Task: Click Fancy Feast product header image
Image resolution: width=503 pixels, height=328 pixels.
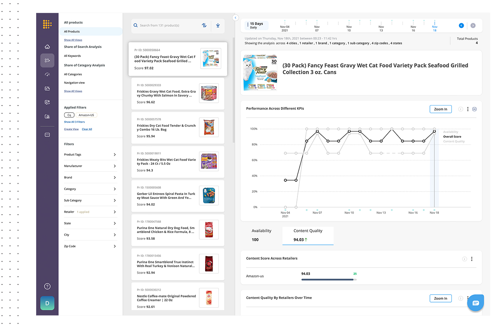Action: point(260,73)
